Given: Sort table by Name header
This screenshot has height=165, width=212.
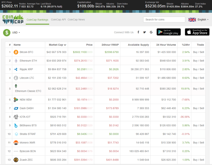Looking at the screenshot, I should pos(17,45).
